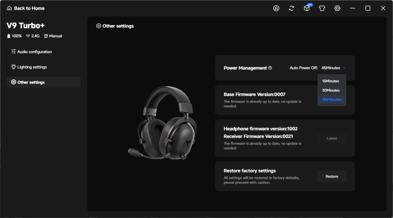393x218 pixels.
Task: Click the Manual guide icon
Action: tap(46, 36)
